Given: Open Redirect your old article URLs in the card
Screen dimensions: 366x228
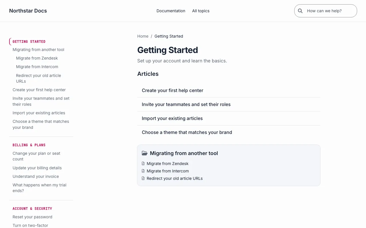Looking at the screenshot, I should 175,178.
